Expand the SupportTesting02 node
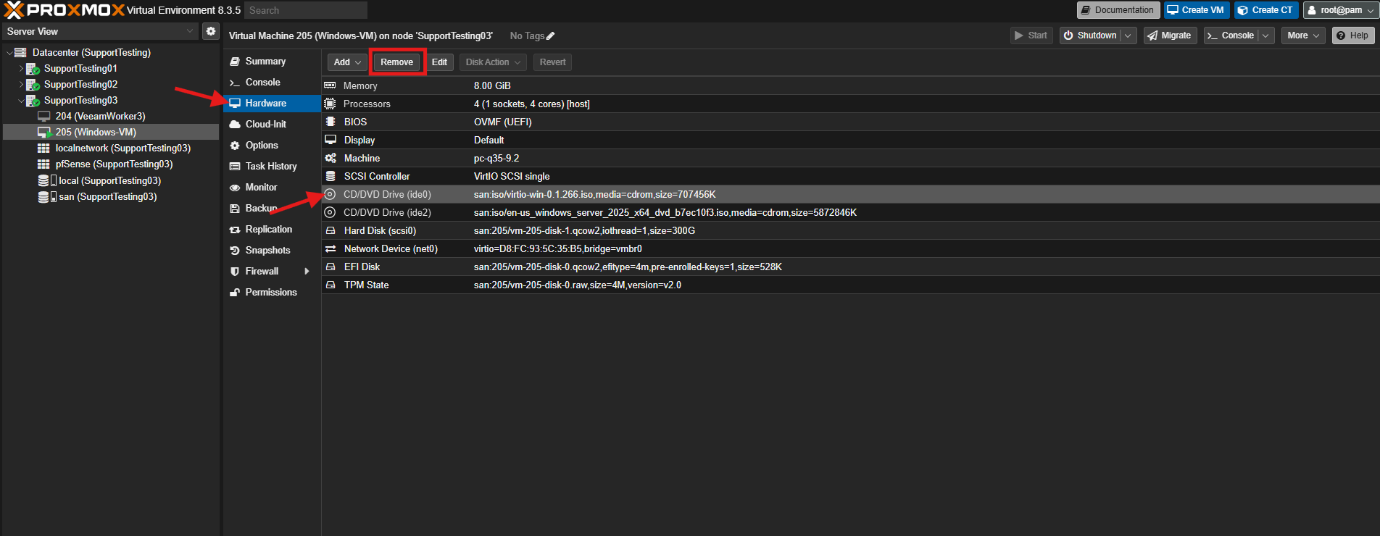 click(x=21, y=85)
